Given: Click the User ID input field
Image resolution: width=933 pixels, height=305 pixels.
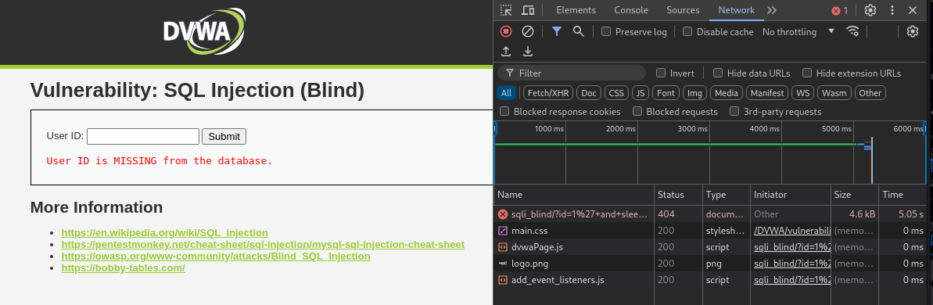Looking at the screenshot, I should pos(143,136).
